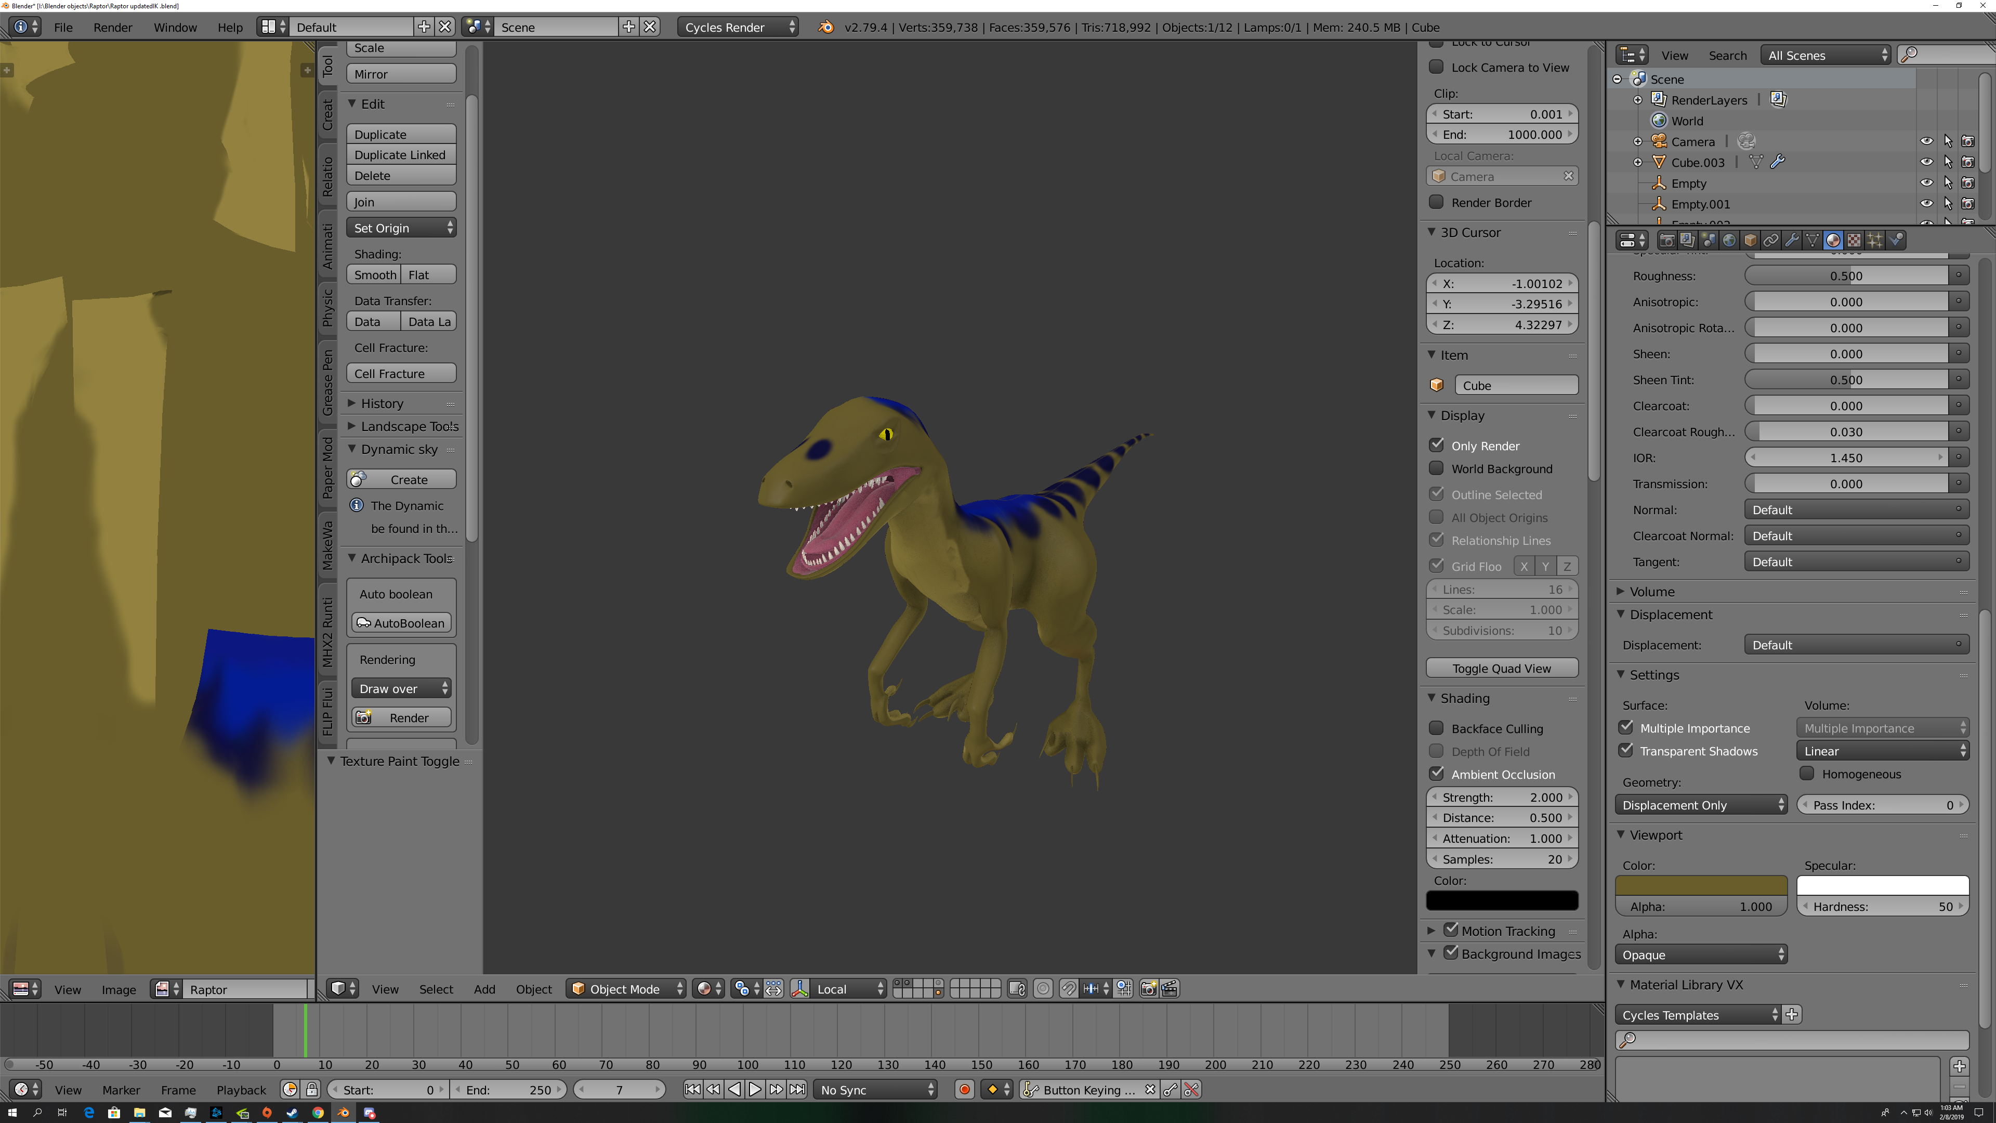This screenshot has width=1996, height=1123.
Task: Toggle the snap magnet icon
Action: 1068,989
